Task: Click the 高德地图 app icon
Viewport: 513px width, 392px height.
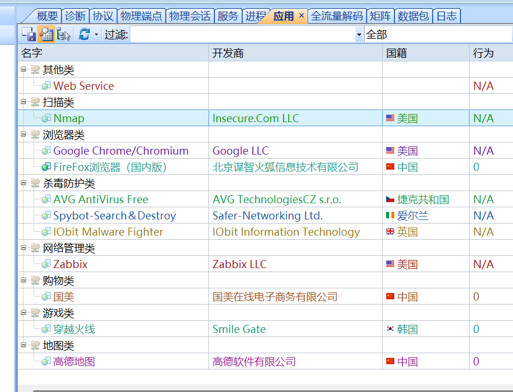Action: [x=46, y=361]
